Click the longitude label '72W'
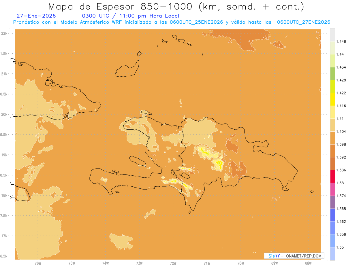This screenshot has width=346, height=267. coord(173,263)
